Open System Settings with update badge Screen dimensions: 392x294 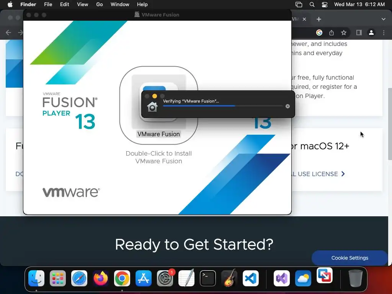165,278
